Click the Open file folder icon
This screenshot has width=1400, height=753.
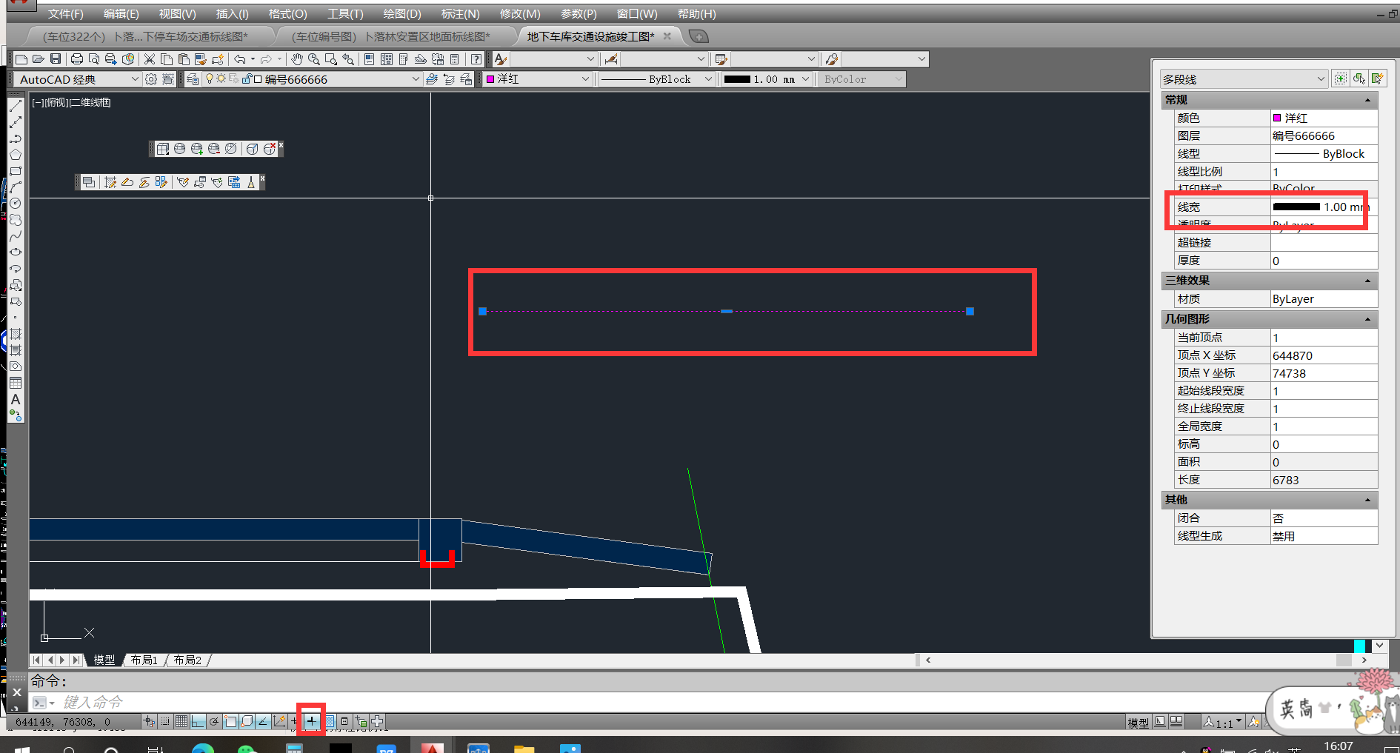pos(39,59)
